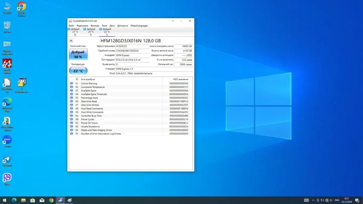
Task: Click the 22 °C temperature button
Action: tap(78, 71)
